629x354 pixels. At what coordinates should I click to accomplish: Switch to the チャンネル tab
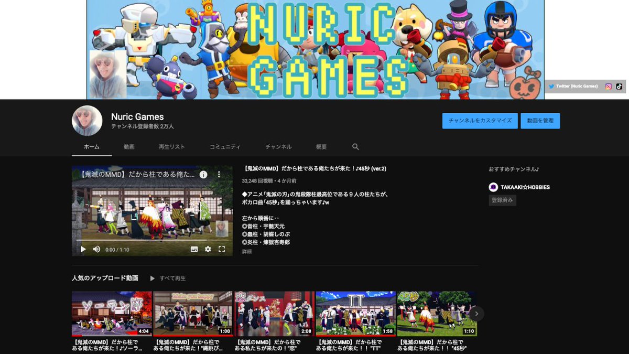278,147
